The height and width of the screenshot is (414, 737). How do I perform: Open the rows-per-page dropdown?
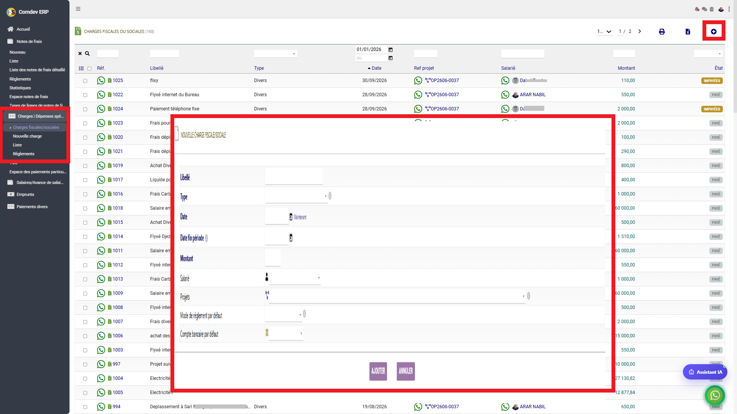[x=604, y=31]
